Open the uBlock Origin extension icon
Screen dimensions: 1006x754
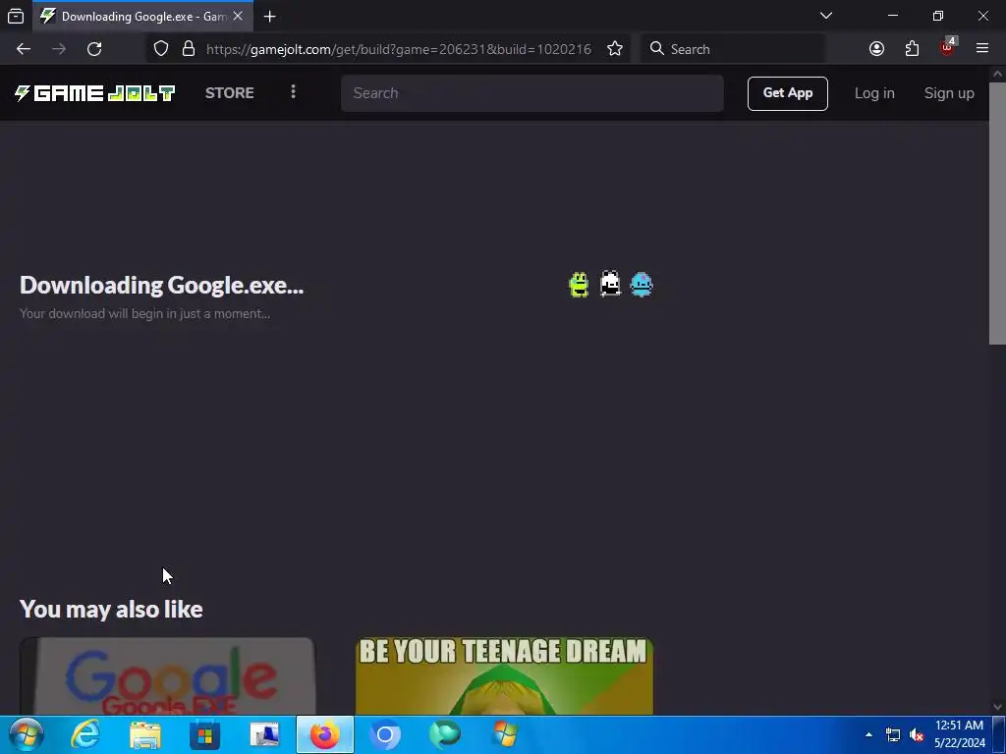(948, 47)
